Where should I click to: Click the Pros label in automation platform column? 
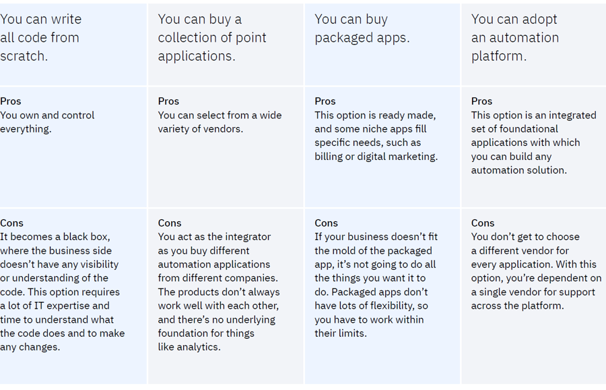(481, 101)
